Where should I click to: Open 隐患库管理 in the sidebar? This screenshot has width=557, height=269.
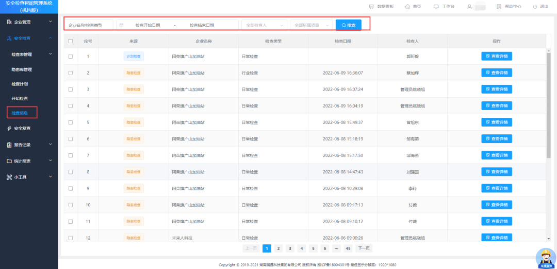[22, 69]
